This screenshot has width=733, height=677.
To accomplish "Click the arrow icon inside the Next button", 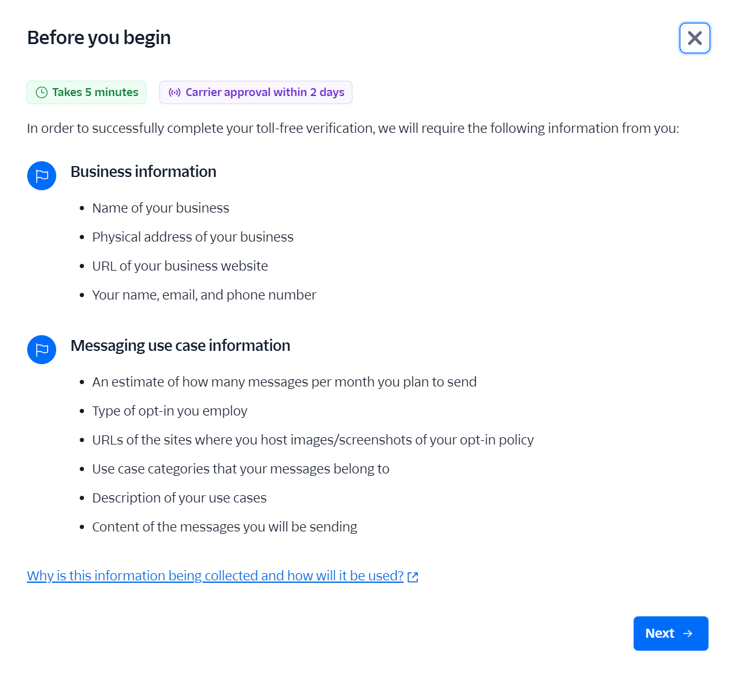I will (x=689, y=633).
